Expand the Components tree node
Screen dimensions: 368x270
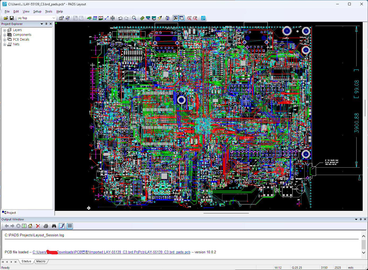click(x=5, y=35)
